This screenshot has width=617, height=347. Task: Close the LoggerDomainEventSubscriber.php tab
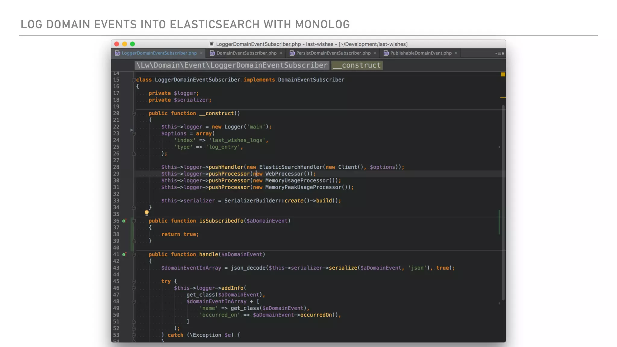click(201, 53)
